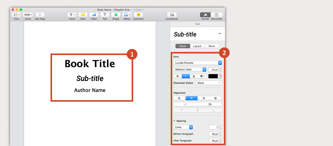Viewport: 333px width, 146px height.
Task: Align text right
Action: pyautogui.click(x=204, y=98)
